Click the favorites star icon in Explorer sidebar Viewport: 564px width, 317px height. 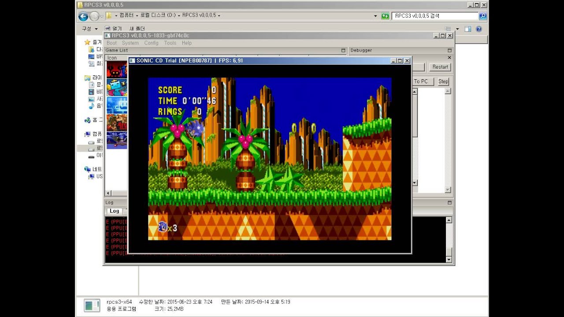click(x=87, y=42)
